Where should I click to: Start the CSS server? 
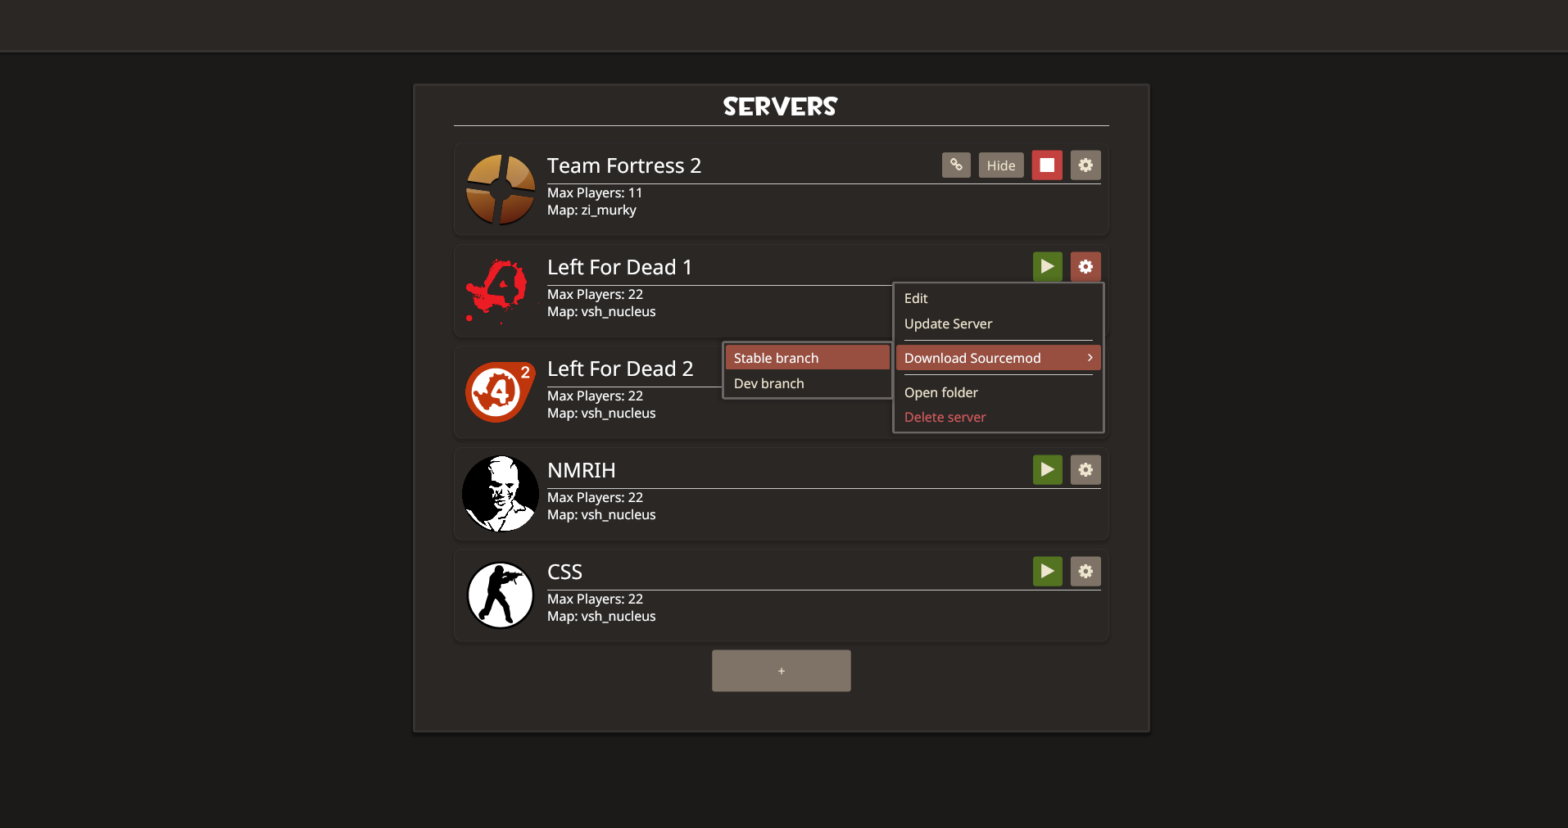coord(1047,572)
